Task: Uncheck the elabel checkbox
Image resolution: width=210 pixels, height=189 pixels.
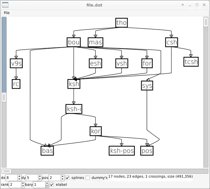Action: click(x=52, y=184)
